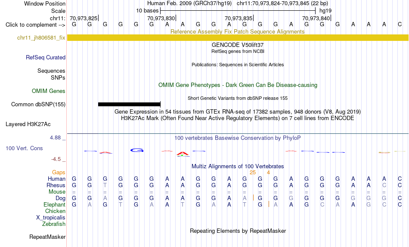The width and height of the screenshot is (409, 247).
Task: Click the 70,973,830 ruler coordinate
Action: (x=161, y=18)
